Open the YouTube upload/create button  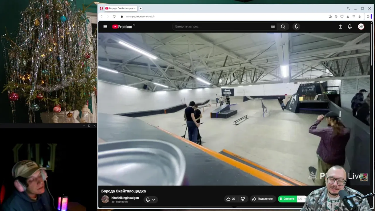[340, 26]
